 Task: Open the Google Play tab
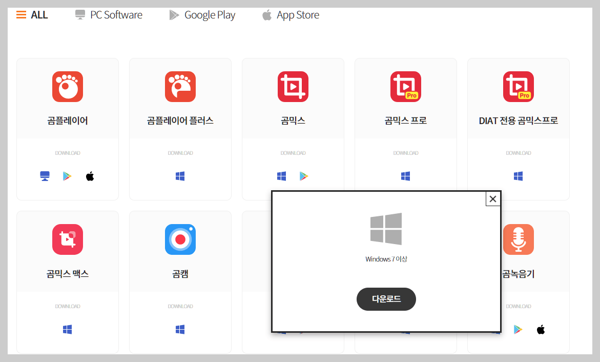click(x=202, y=15)
